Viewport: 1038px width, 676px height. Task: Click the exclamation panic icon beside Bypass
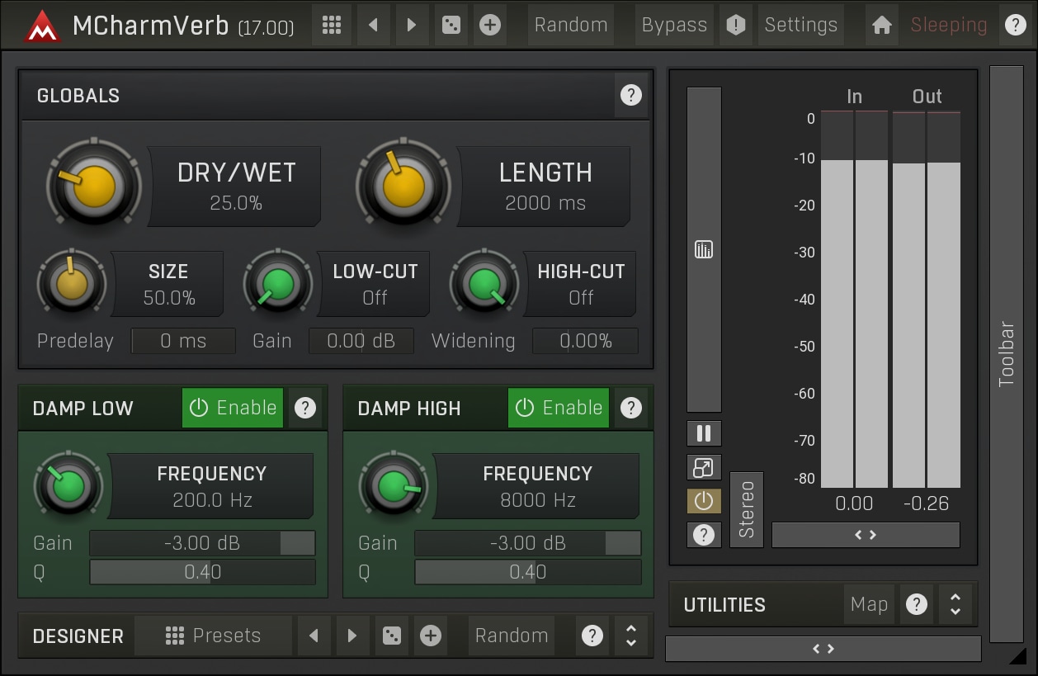click(x=735, y=25)
